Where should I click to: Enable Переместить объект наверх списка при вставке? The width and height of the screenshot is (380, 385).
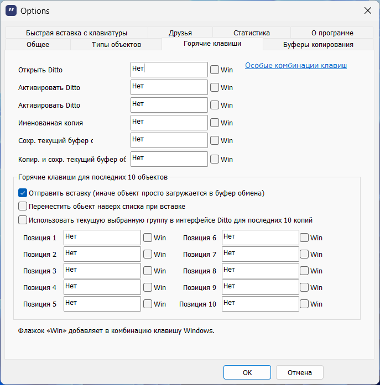(23, 207)
